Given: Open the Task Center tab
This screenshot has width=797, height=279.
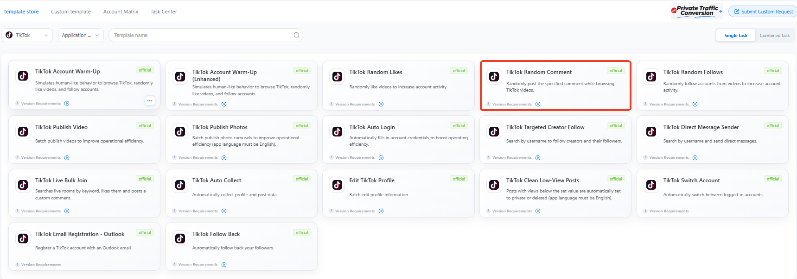Looking at the screenshot, I should (164, 12).
